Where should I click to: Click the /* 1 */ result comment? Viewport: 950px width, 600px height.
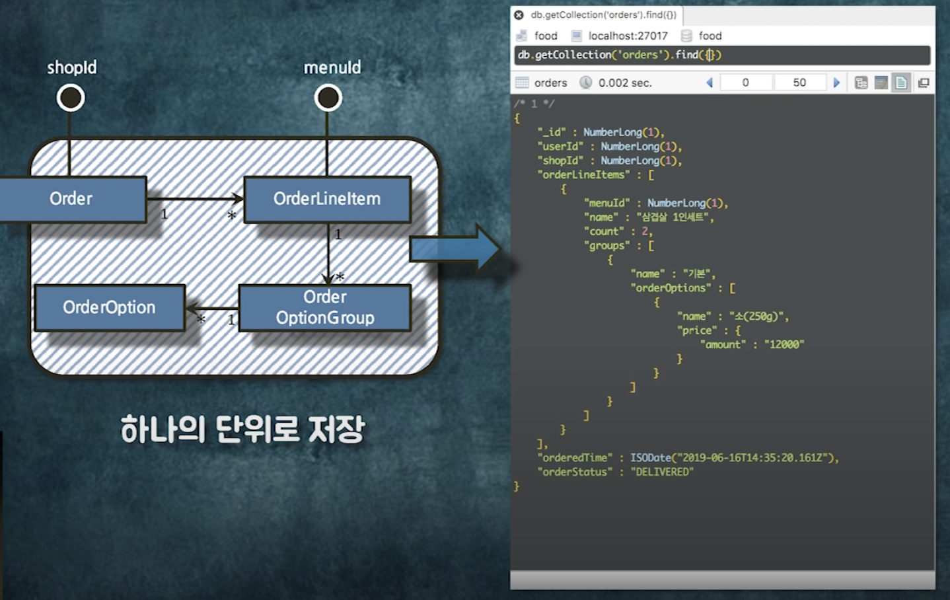point(534,104)
